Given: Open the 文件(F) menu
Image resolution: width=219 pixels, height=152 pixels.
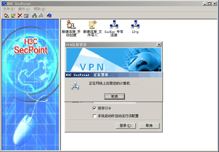Looking at the screenshot, I should click(9, 9).
